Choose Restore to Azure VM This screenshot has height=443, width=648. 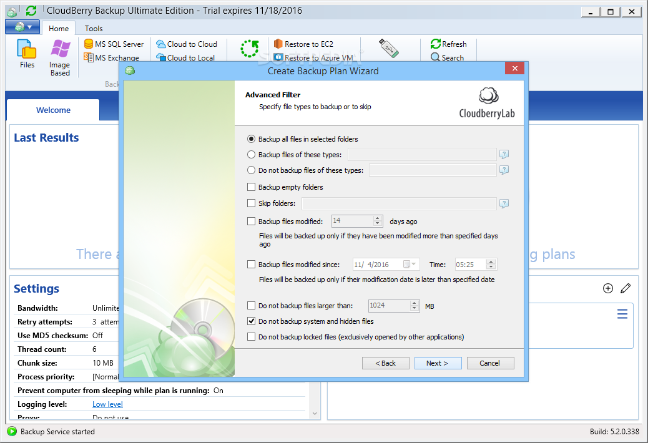point(313,58)
